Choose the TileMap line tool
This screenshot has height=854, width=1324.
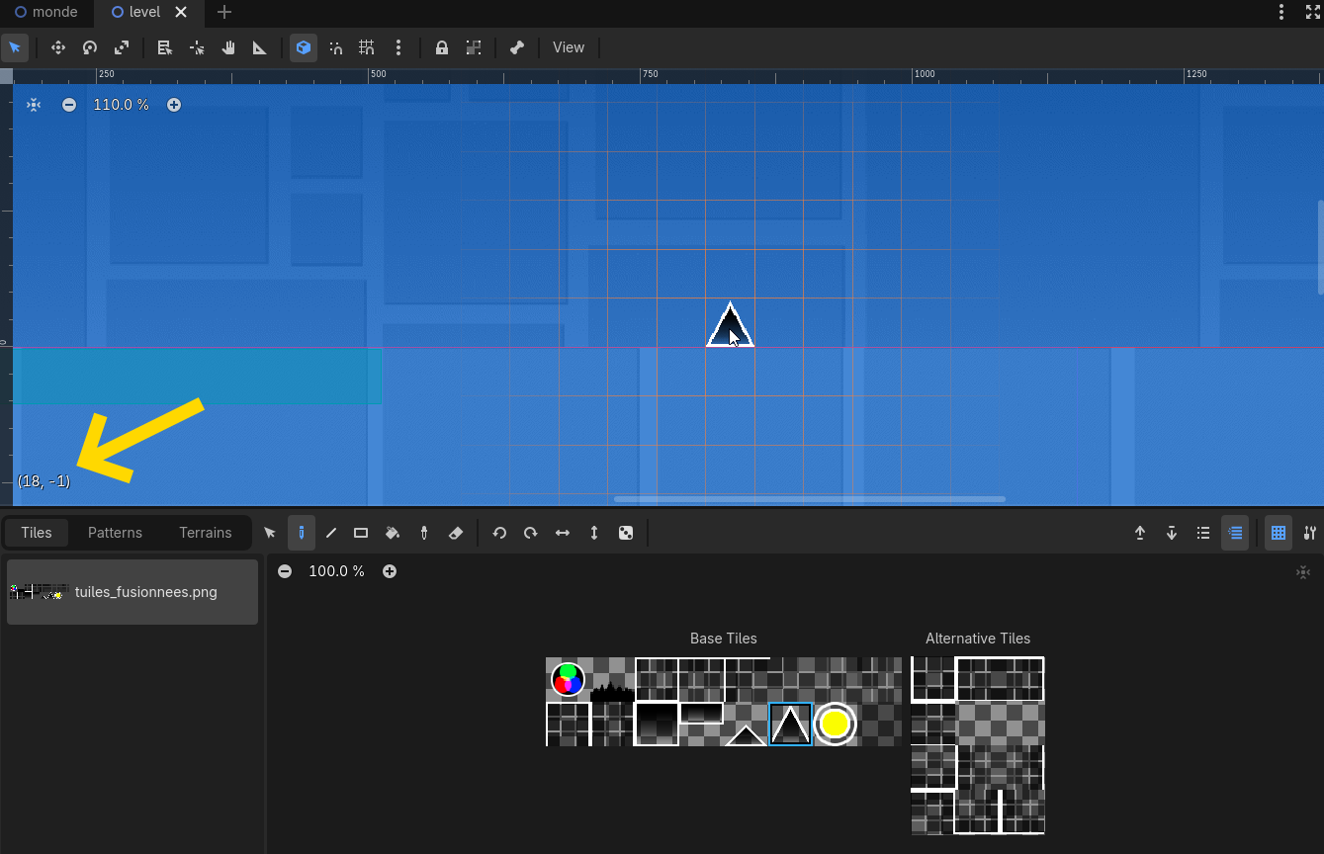tap(331, 533)
